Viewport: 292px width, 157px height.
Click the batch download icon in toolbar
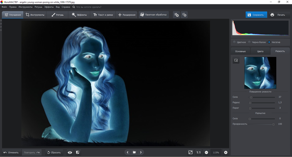(184, 15)
